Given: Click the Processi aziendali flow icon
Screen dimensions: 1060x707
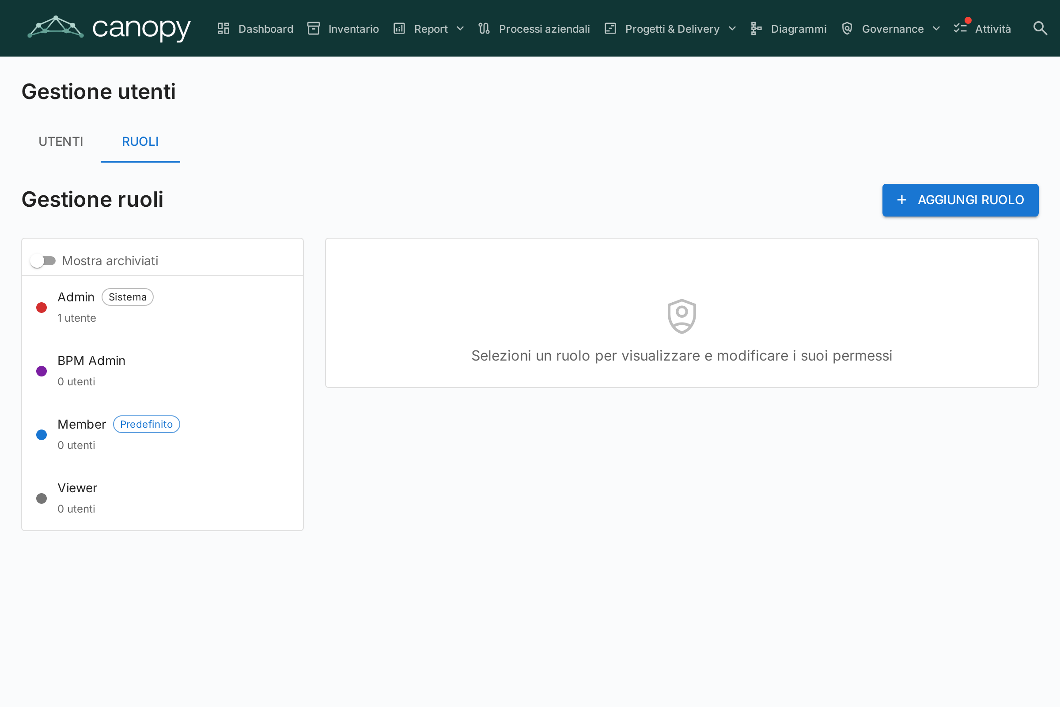Looking at the screenshot, I should click(484, 28).
